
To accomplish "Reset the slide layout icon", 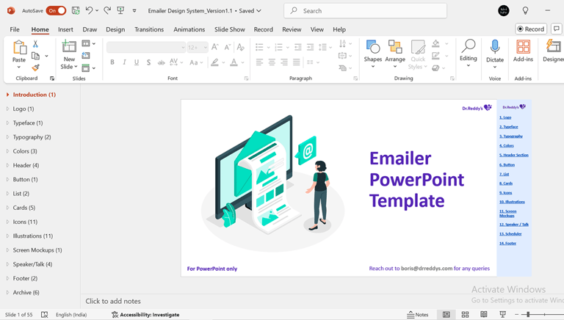I will pos(86,55).
